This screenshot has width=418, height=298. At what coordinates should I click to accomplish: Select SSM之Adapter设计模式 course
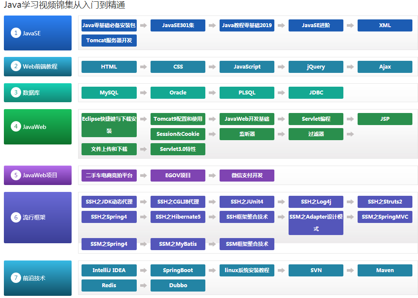(316, 223)
